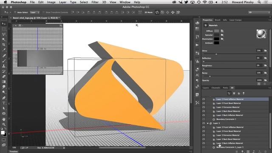Select the Spot Healing Brush tool
272x153 pixels.
click(4, 56)
